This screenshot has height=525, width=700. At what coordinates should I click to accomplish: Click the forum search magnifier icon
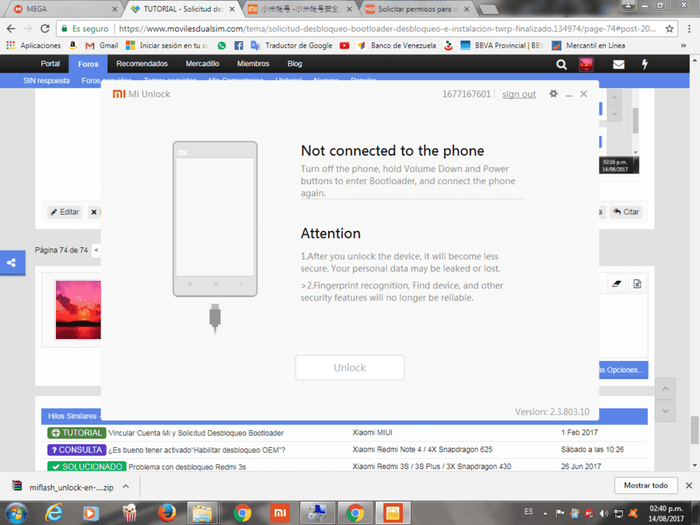[x=561, y=65]
